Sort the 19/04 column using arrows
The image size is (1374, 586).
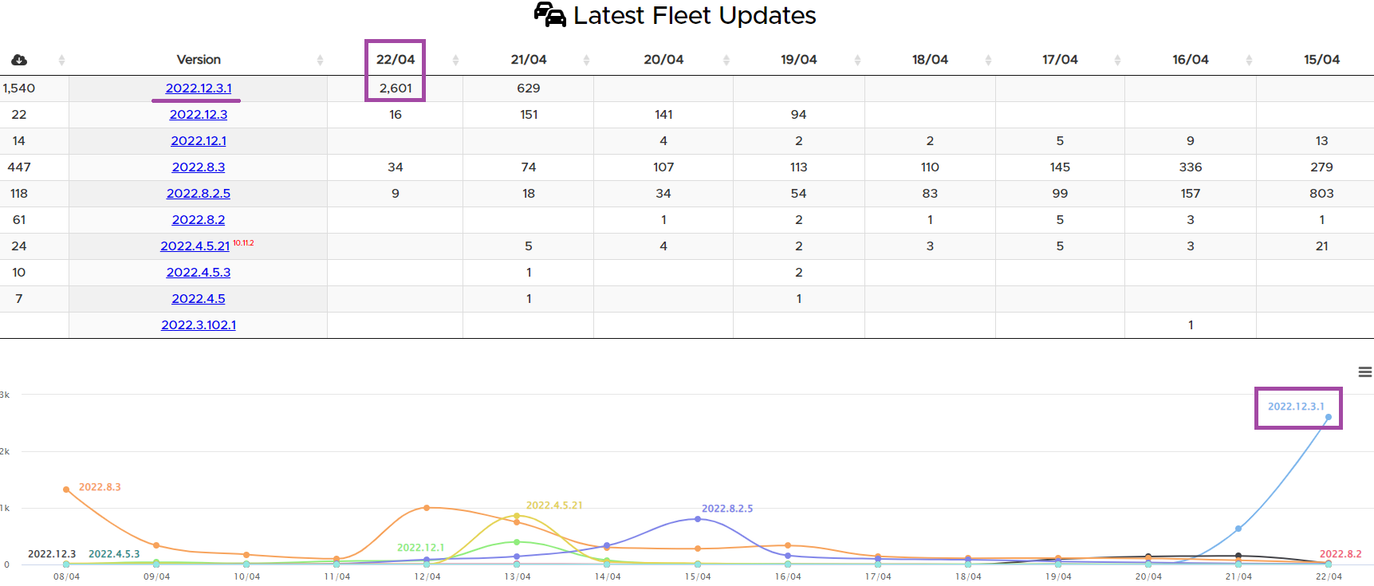tap(857, 60)
